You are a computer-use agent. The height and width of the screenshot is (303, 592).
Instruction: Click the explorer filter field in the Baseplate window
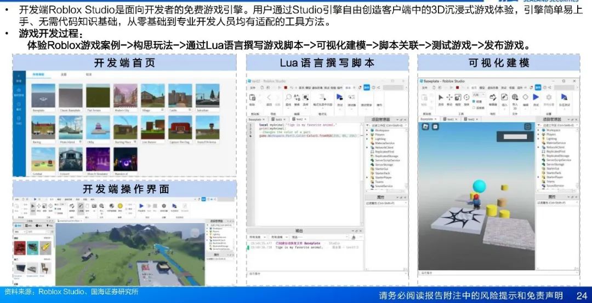coord(557,125)
